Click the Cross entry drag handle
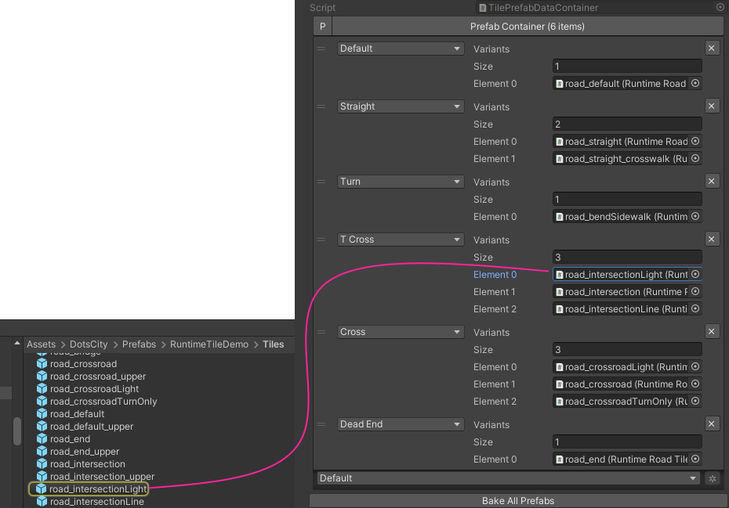This screenshot has width=729, height=508. coord(321,332)
